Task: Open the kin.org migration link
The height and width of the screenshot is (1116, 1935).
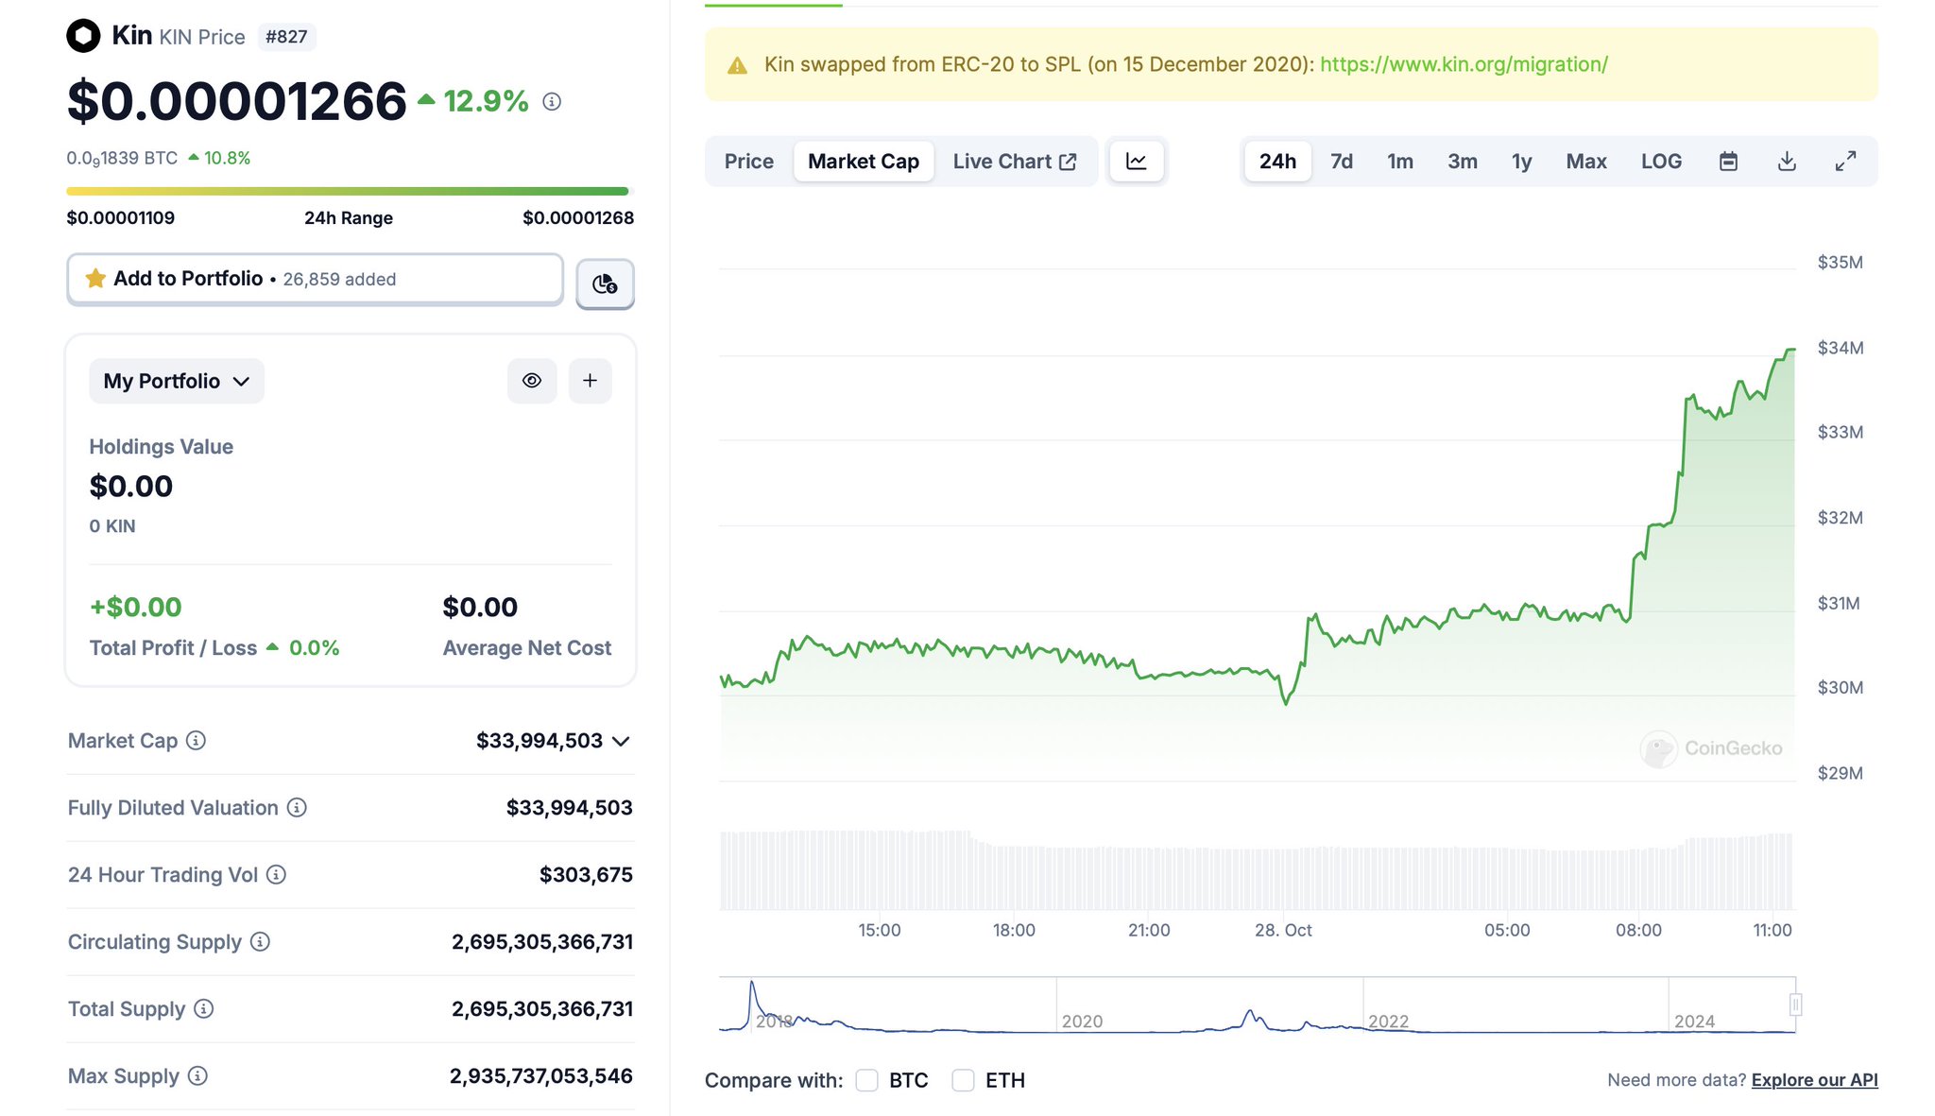Action: point(1464,64)
